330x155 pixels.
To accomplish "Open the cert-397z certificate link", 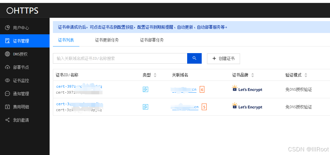I will (x=79, y=86).
